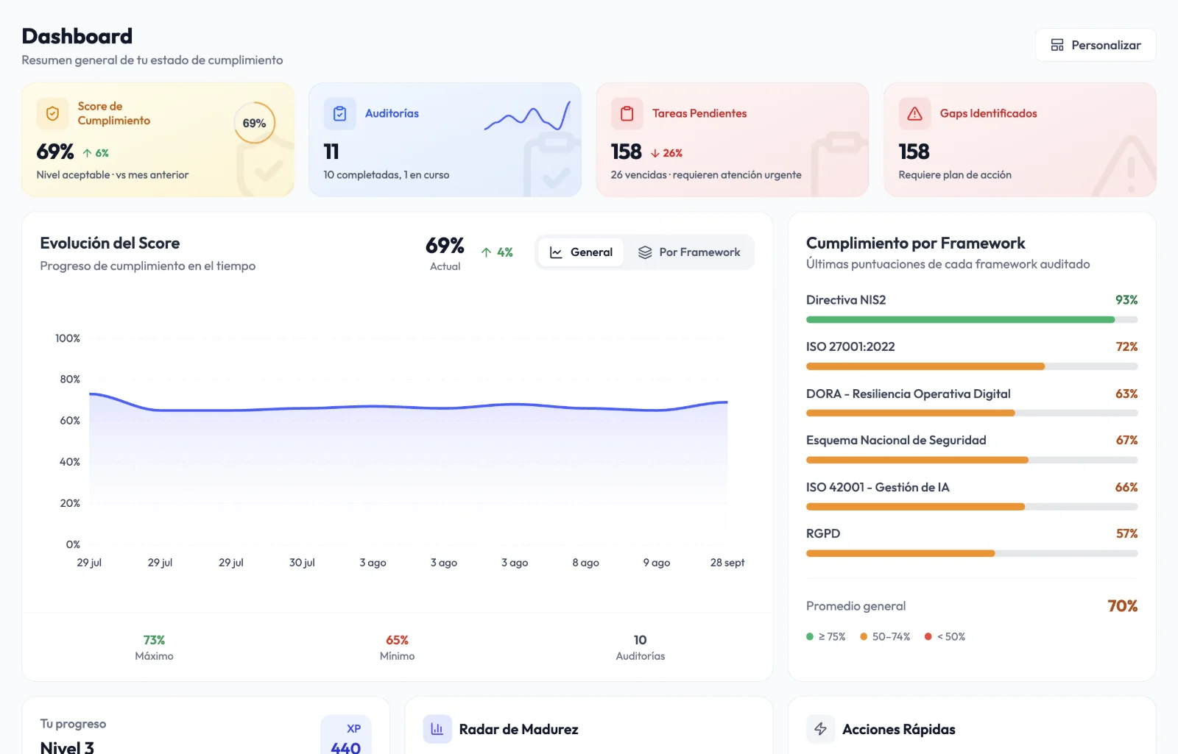Click the ISO 27001:2022 progress bar
1178x754 pixels.
tap(972, 366)
